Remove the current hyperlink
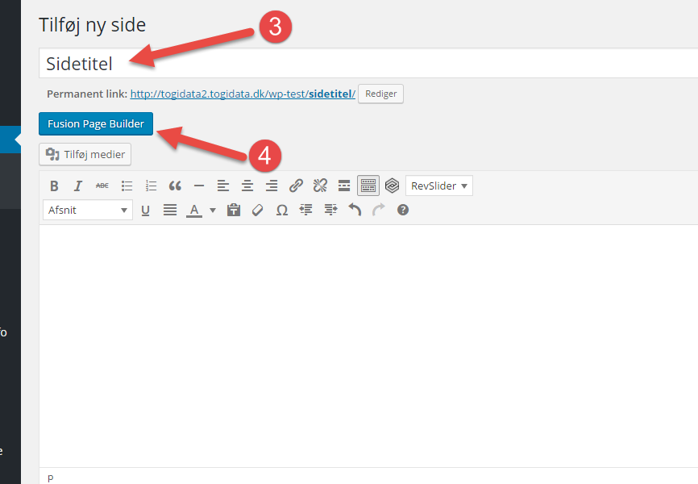The image size is (698, 484). [x=320, y=186]
